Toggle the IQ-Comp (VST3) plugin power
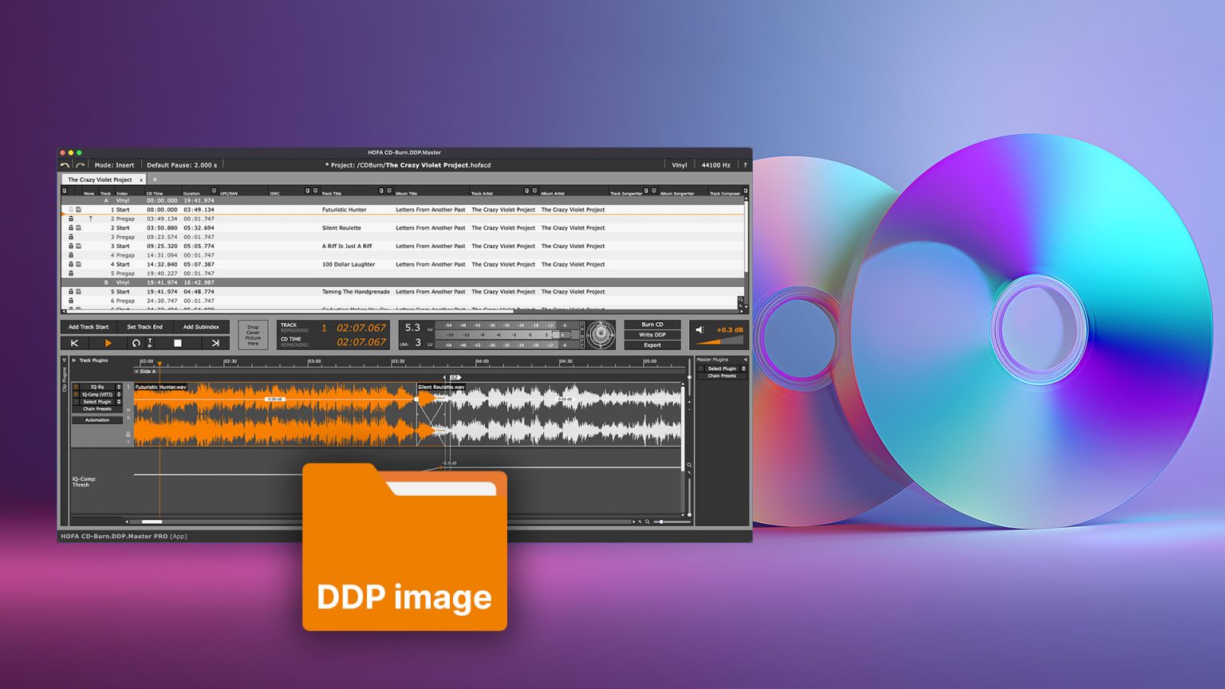Viewport: 1225px width, 689px height. (77, 394)
